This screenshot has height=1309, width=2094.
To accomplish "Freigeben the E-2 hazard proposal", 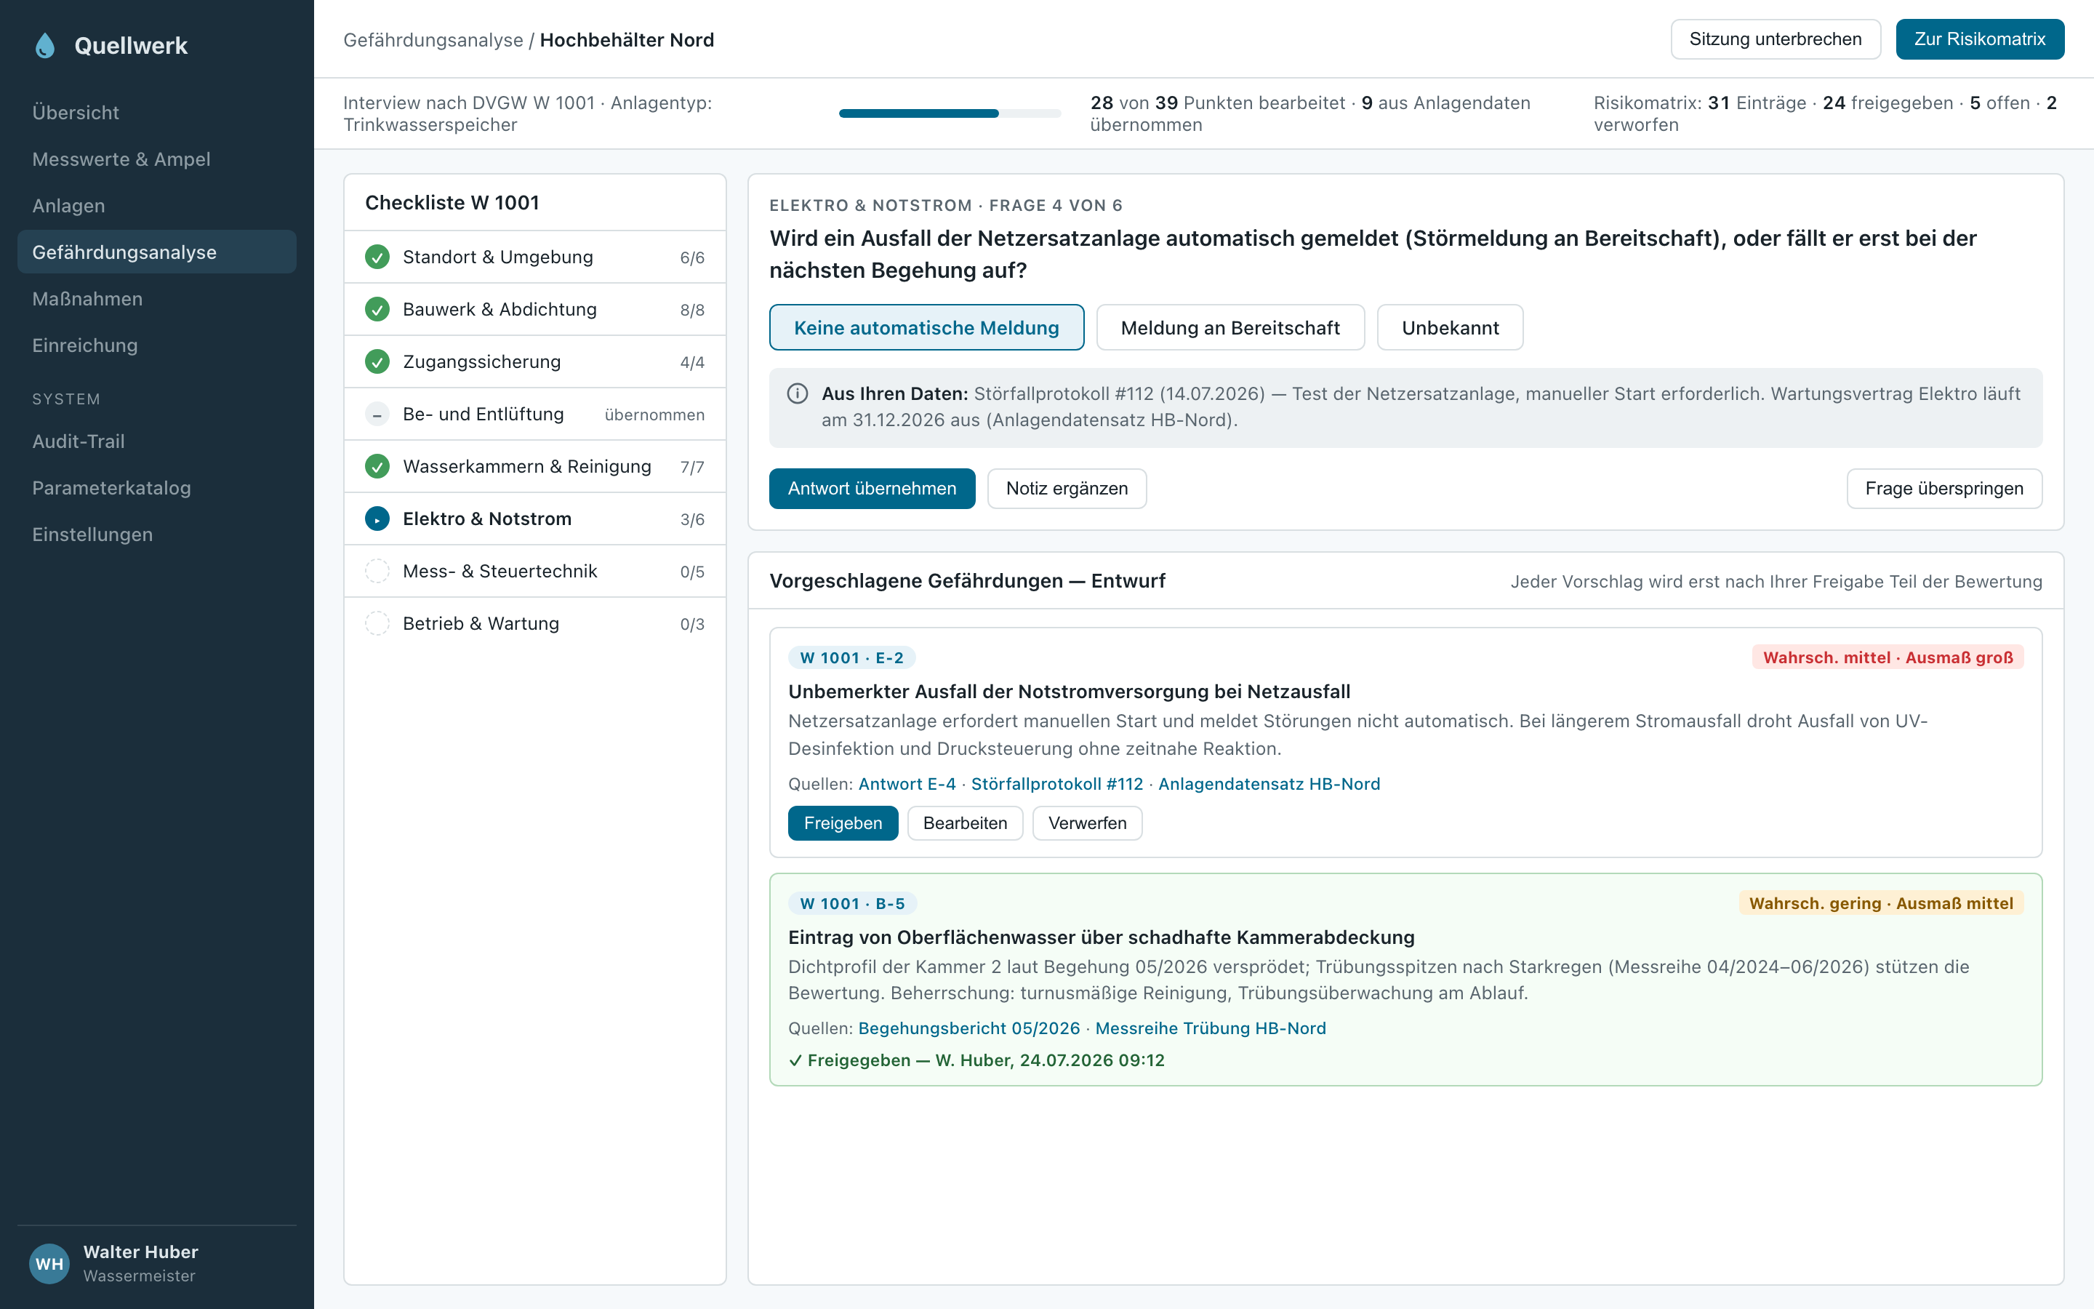I will (843, 822).
